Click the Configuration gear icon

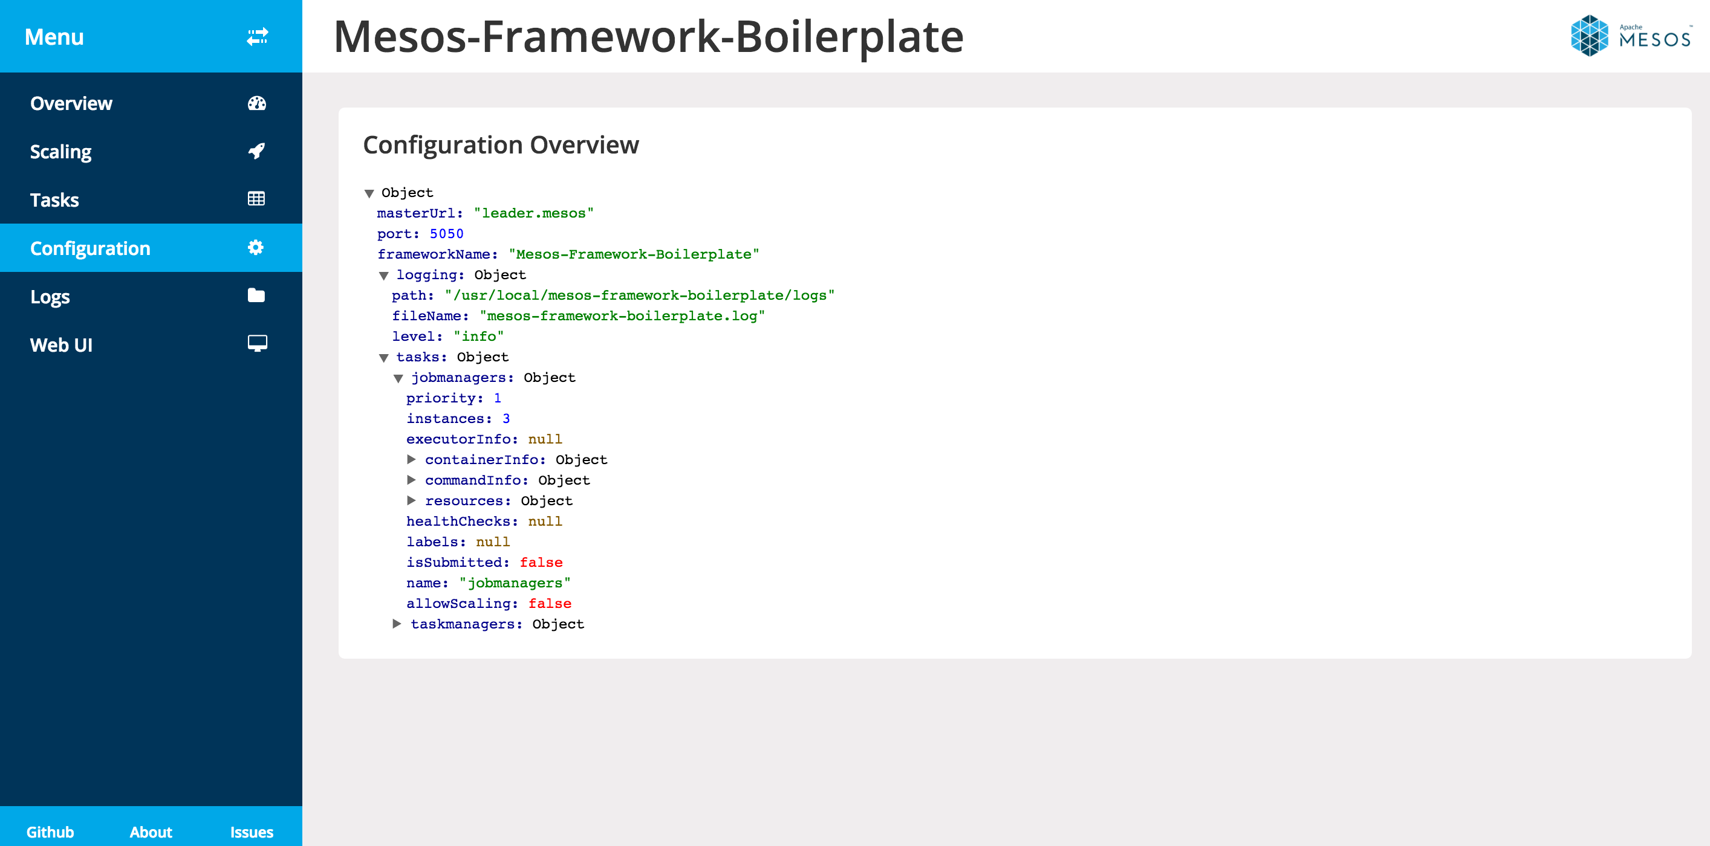256,248
